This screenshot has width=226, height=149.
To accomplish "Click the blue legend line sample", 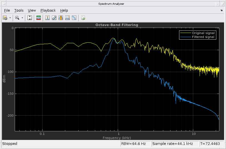I will pyautogui.click(x=185, y=37).
